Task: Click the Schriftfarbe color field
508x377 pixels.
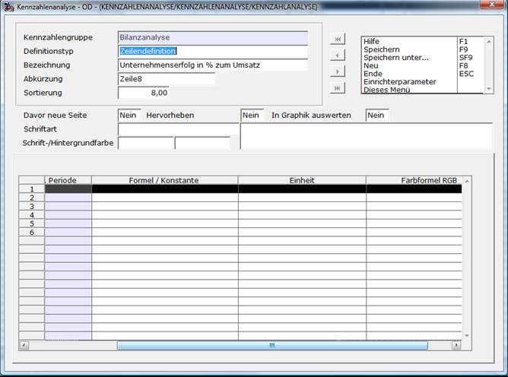Action: 146,143
